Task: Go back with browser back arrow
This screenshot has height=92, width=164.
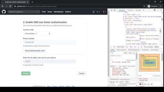Action: click(3, 6)
